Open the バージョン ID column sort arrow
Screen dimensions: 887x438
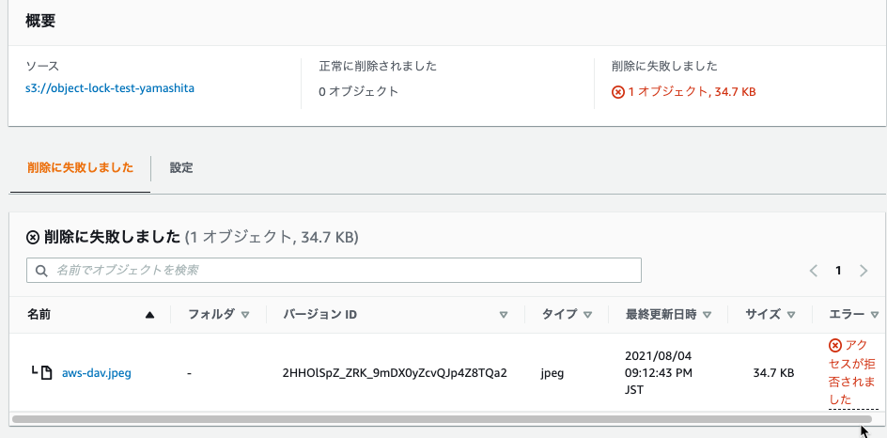point(504,315)
